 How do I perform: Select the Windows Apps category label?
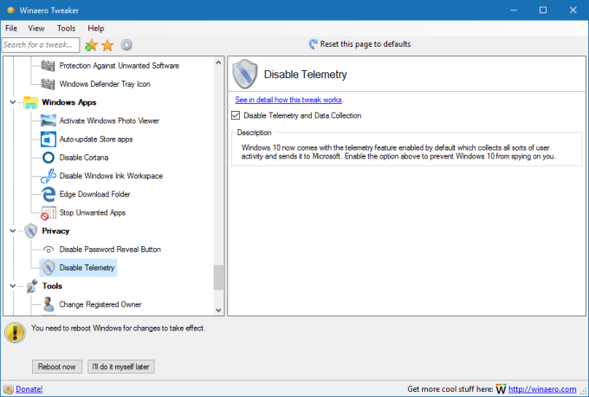click(69, 102)
